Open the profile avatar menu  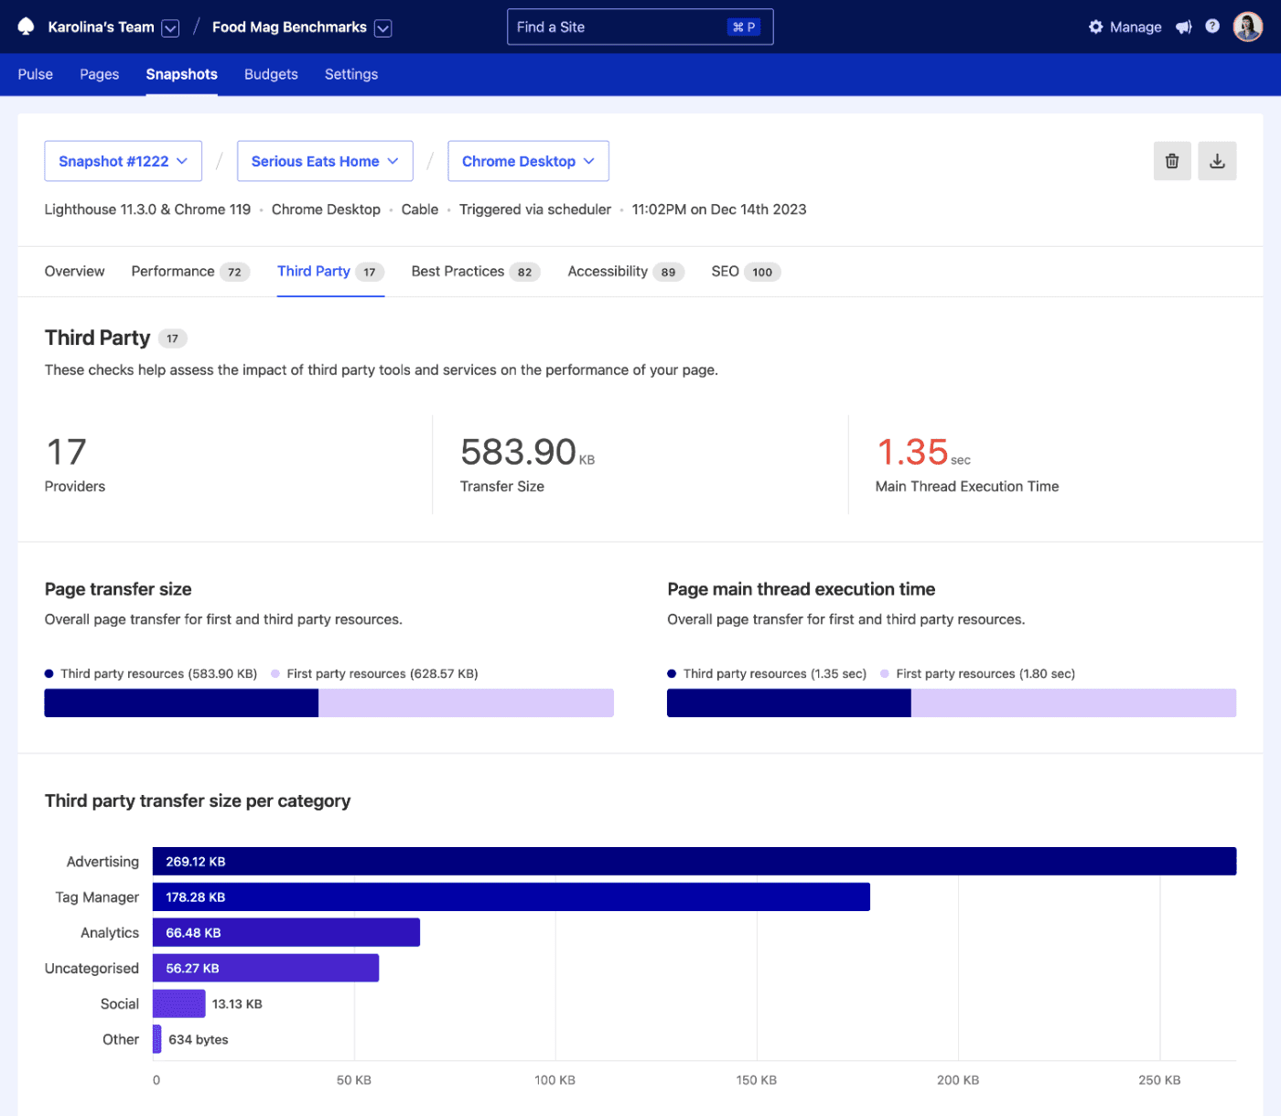(x=1247, y=27)
